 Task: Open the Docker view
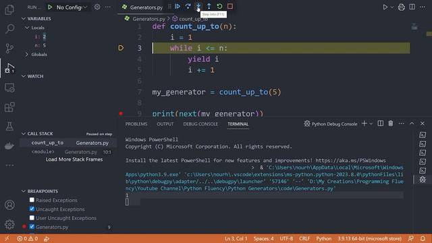point(9,146)
